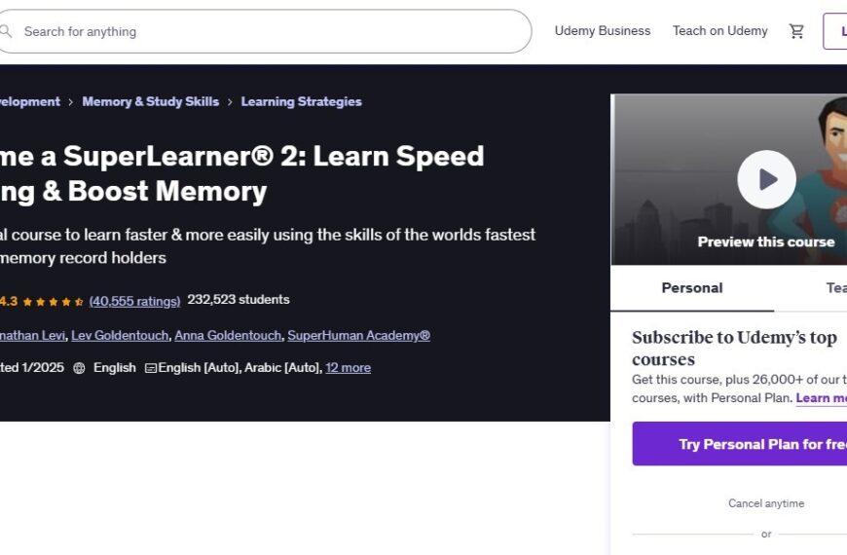Click the 232,523 students text
This screenshot has width=847, height=555.
tap(239, 299)
